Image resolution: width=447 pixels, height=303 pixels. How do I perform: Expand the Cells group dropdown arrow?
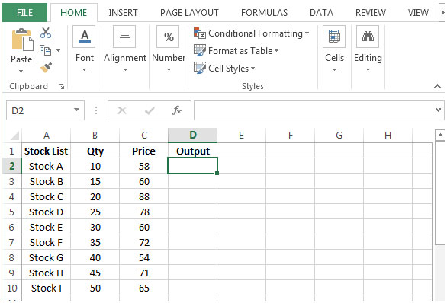334,70
